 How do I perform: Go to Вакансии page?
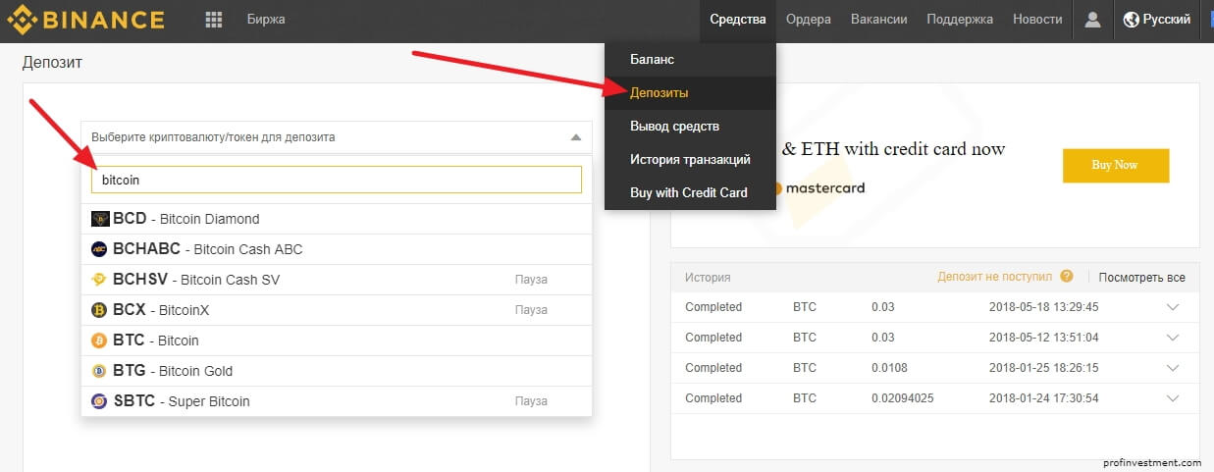click(879, 19)
